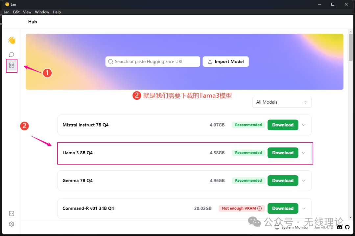This screenshot has height=236, width=355.
Task: Click the Mistral Instruct 7B Q4 title
Action: (x=85, y=125)
